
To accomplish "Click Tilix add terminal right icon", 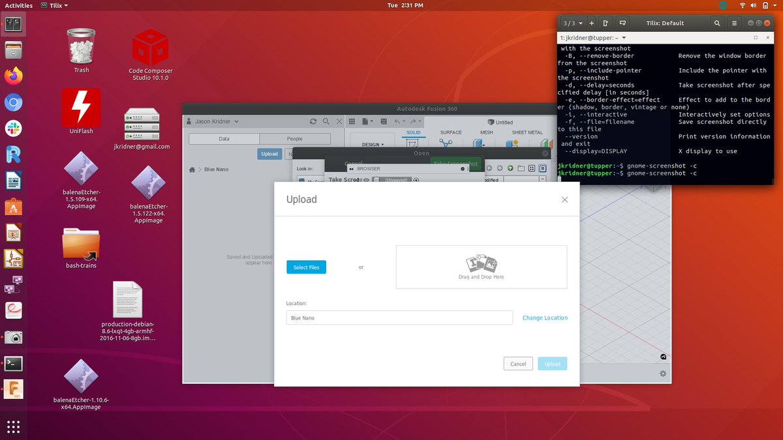I will [606, 23].
